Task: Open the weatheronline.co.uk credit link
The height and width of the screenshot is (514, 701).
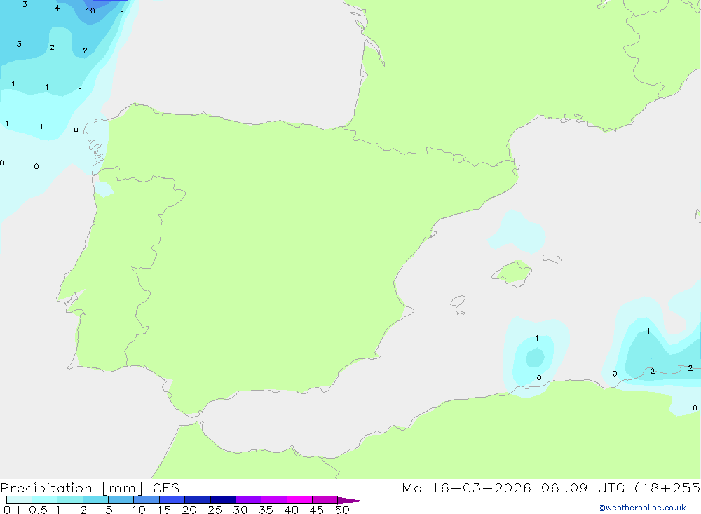Action: click(642, 508)
